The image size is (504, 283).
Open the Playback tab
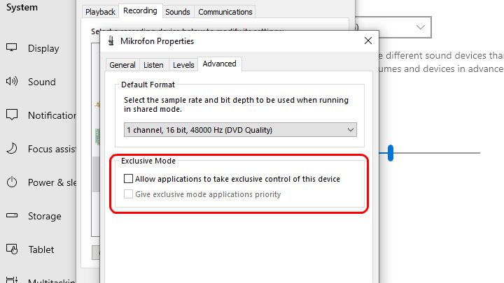pyautogui.click(x=100, y=12)
